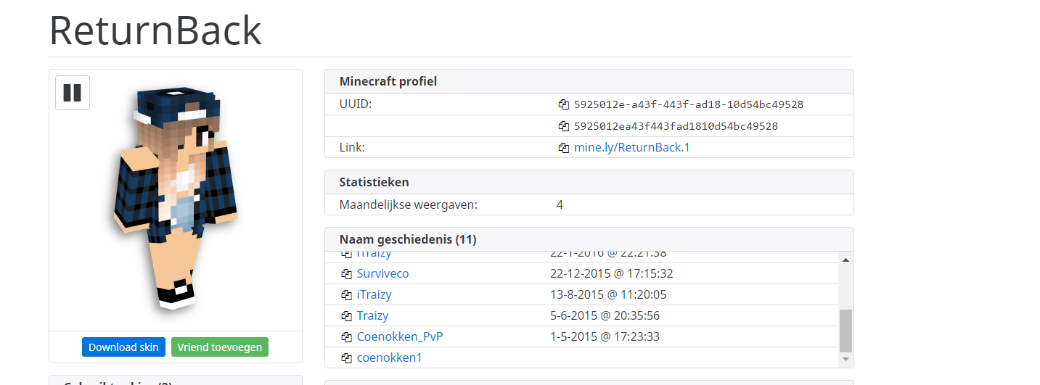Open the iTraizy link dated 13-8-2015
Image resolution: width=1040 pixels, height=385 pixels.
coord(374,295)
